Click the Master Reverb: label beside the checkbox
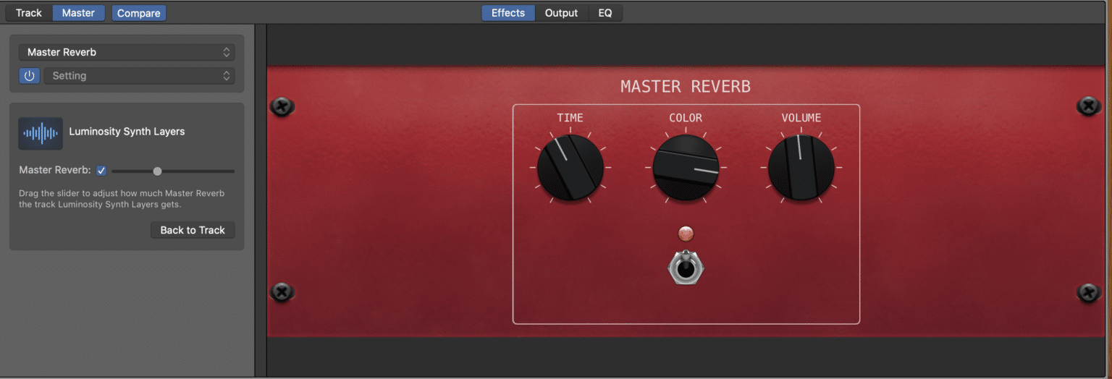This screenshot has height=379, width=1112. pyautogui.click(x=55, y=171)
